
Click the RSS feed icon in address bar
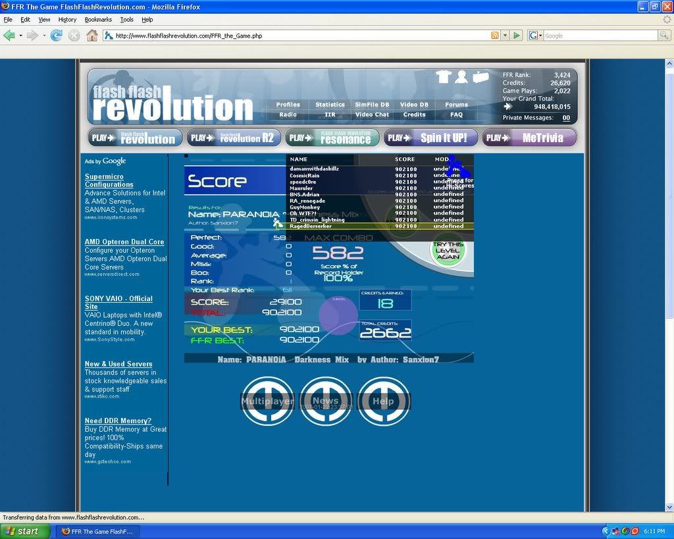494,36
